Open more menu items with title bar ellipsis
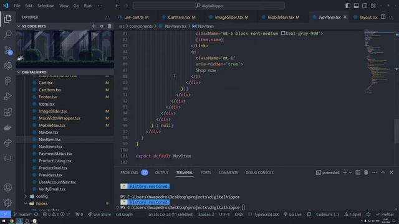Screen dimensions: 399x224 pos(100,6)
